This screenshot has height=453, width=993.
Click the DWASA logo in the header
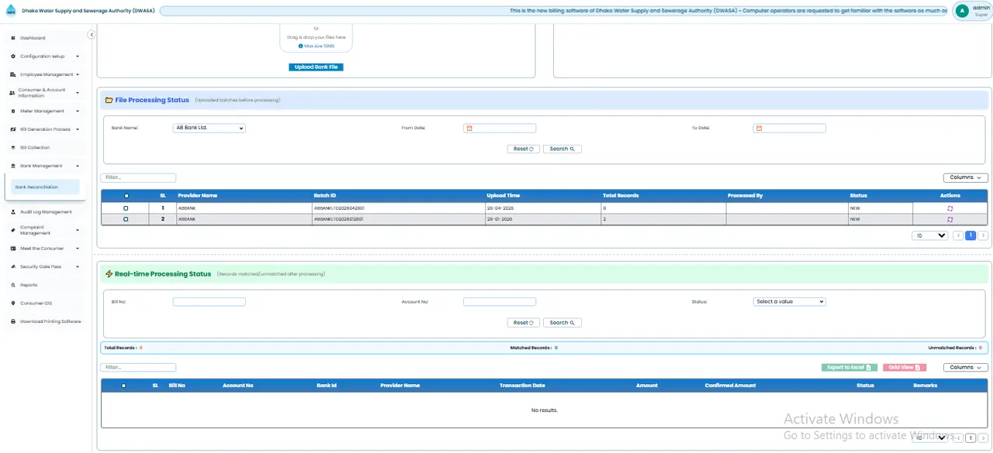(x=11, y=11)
